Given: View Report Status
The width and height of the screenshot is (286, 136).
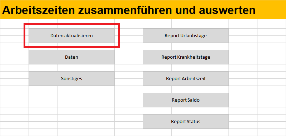Looking at the screenshot, I should coord(186,122).
